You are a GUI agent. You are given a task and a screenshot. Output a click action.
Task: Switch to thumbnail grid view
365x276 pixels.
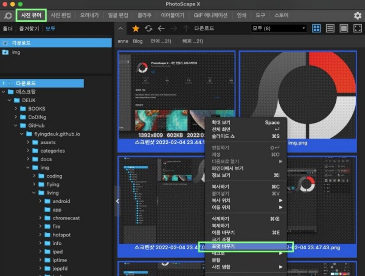coord(316,28)
